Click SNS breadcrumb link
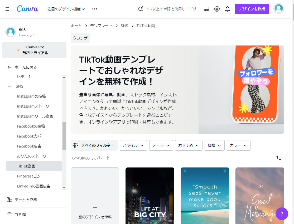The width and height of the screenshot is (294, 224). pos(124,26)
